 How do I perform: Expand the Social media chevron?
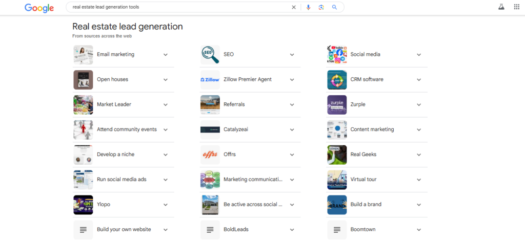[x=419, y=55]
